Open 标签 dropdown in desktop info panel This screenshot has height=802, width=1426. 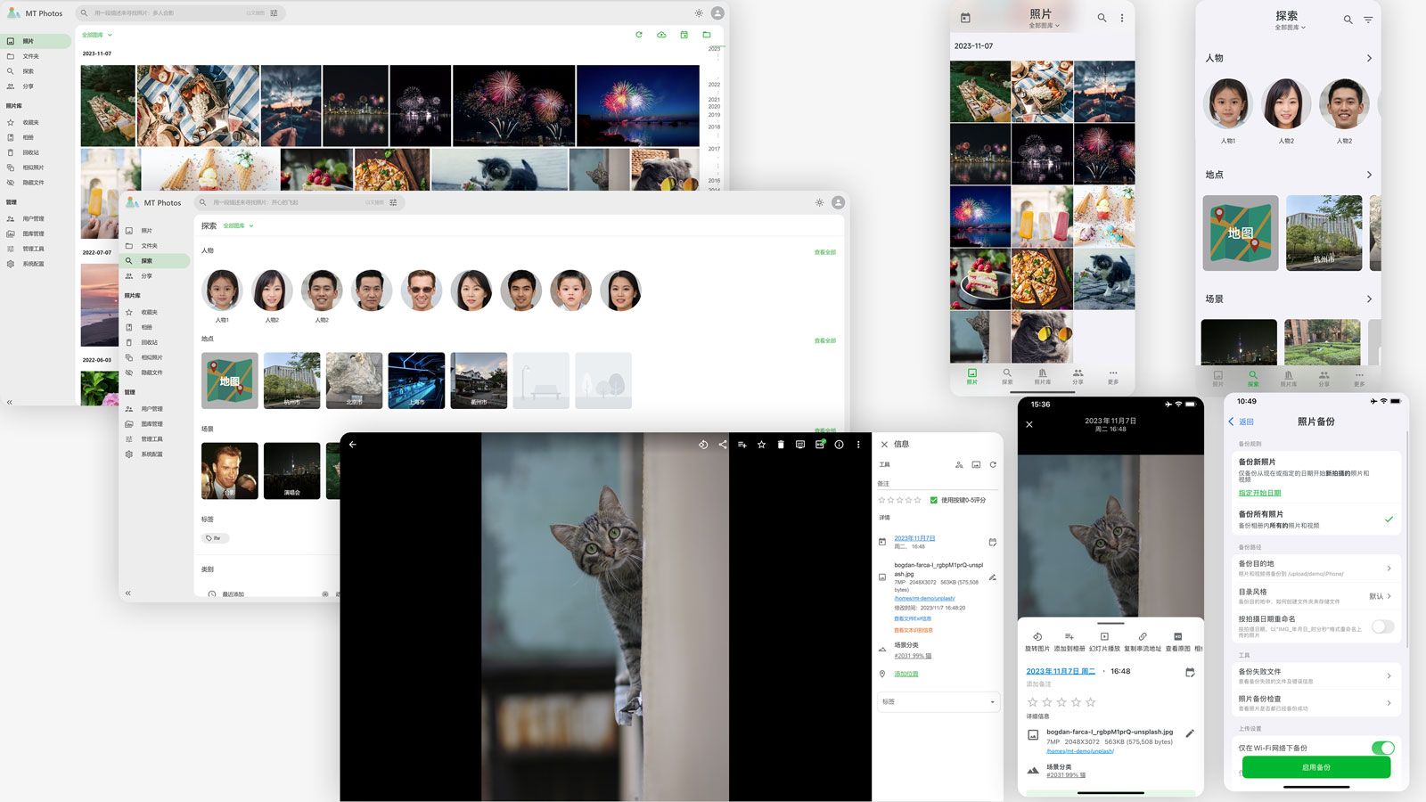938,702
